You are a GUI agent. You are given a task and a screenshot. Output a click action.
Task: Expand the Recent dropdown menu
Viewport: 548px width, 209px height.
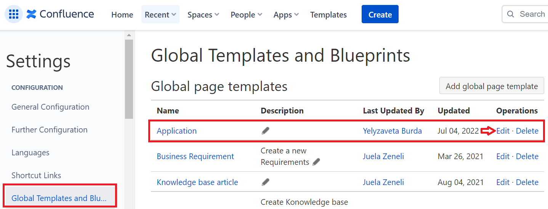point(160,14)
